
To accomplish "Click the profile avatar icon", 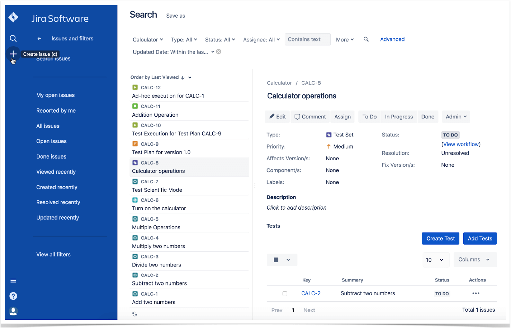I will [13, 311].
